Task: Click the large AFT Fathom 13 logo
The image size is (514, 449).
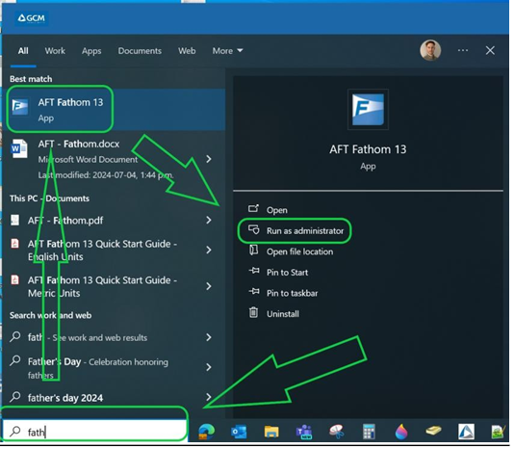Action: tap(369, 110)
